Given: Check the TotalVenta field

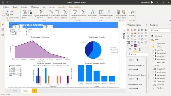Looking at the screenshot, I should point(153,85).
